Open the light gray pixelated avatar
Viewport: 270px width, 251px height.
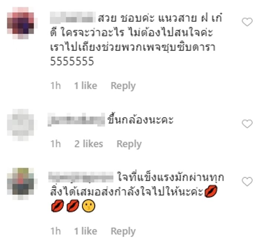click(21, 125)
